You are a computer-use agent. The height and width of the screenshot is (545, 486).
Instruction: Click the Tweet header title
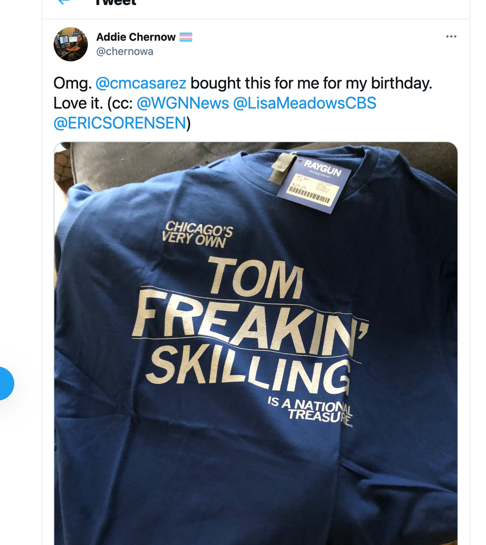116,2
